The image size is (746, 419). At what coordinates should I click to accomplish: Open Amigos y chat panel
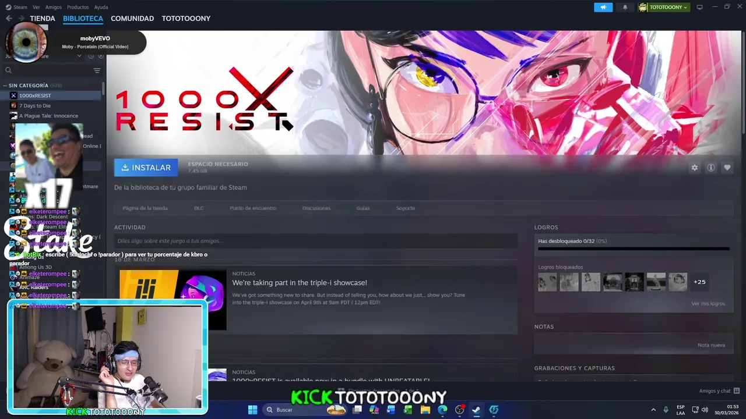719,391
